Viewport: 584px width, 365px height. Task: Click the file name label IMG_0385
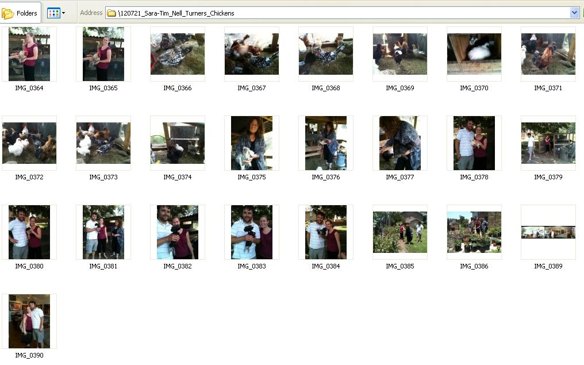tap(399, 266)
